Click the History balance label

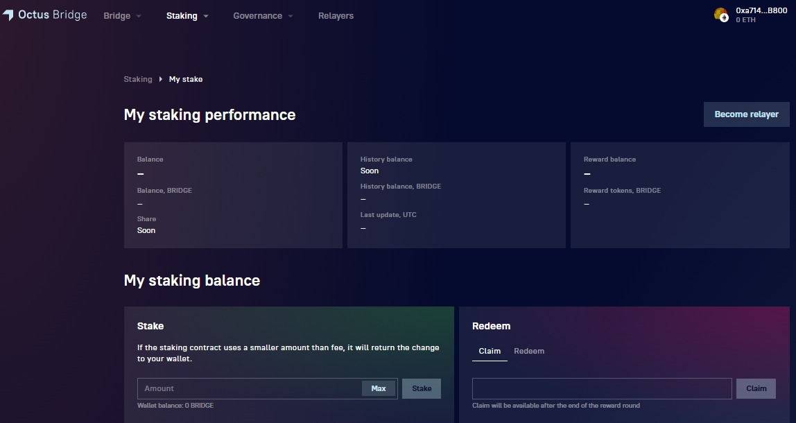pos(386,159)
